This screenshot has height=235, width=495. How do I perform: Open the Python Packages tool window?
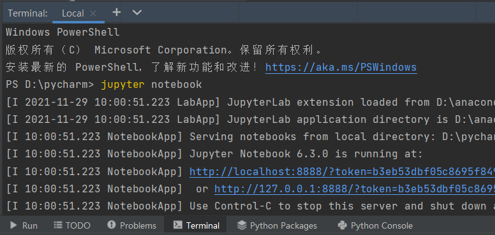click(x=277, y=225)
